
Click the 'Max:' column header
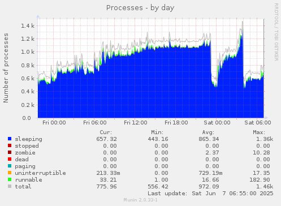[x=259, y=132]
